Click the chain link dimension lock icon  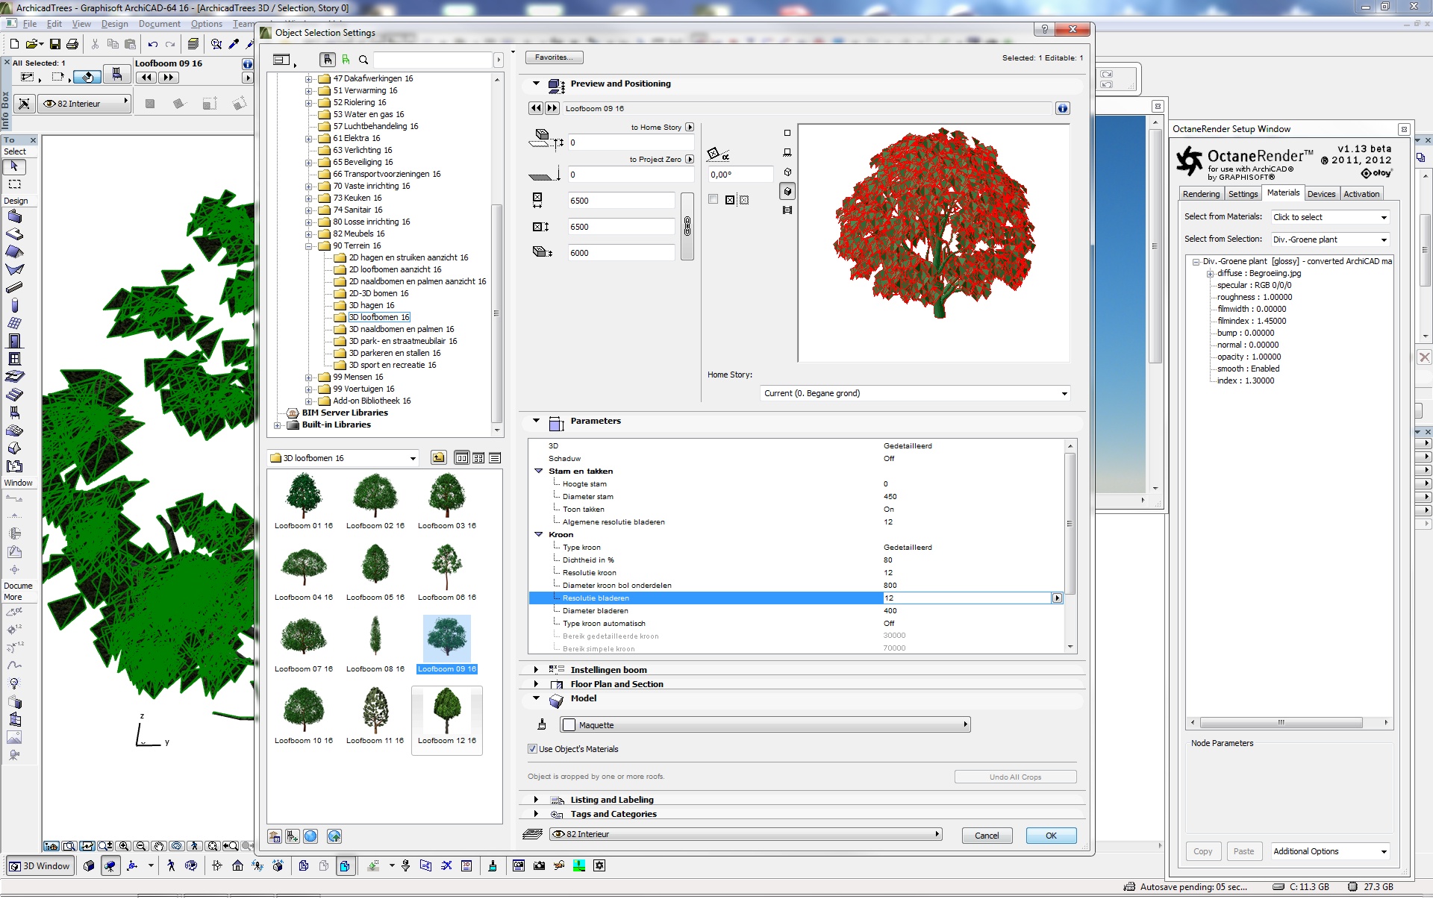(687, 226)
